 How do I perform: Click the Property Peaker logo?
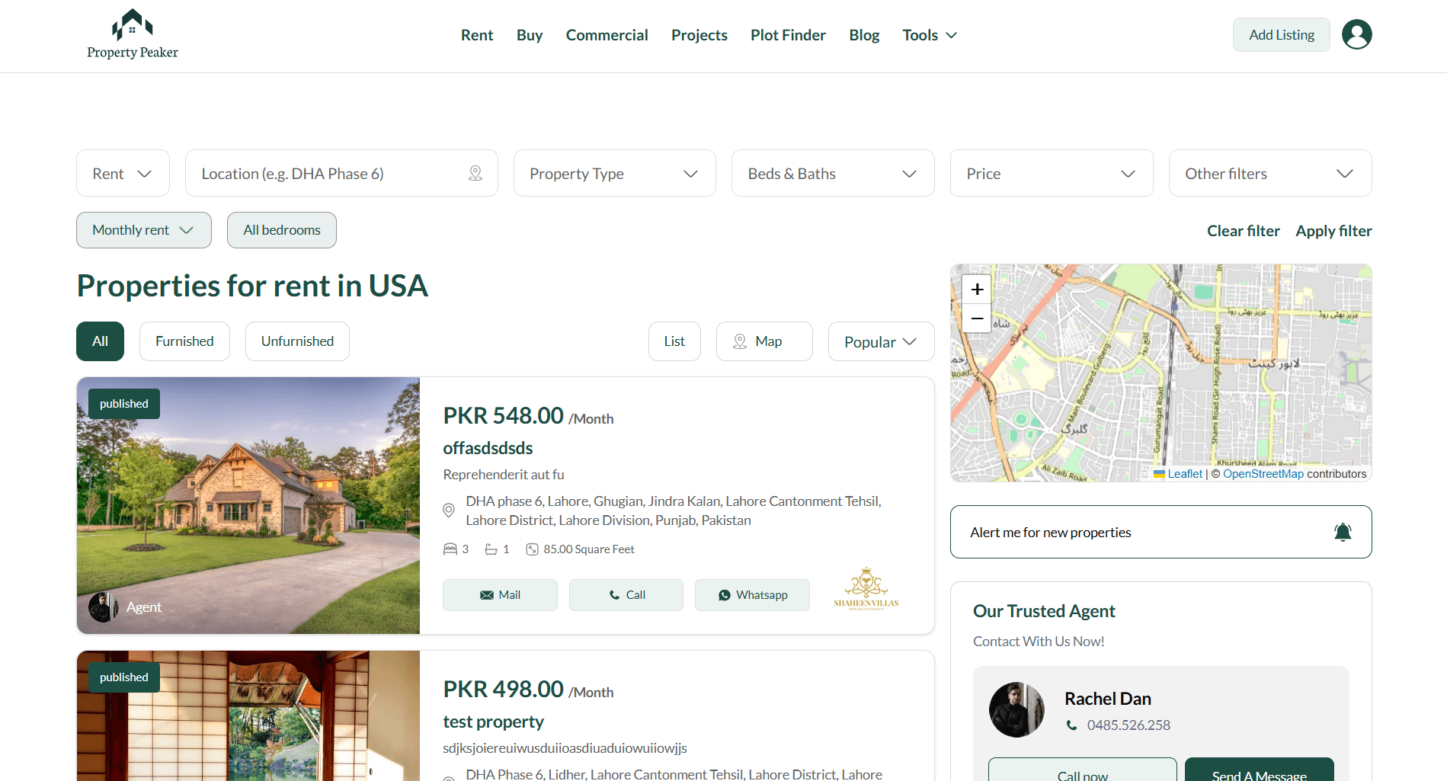coord(133,34)
